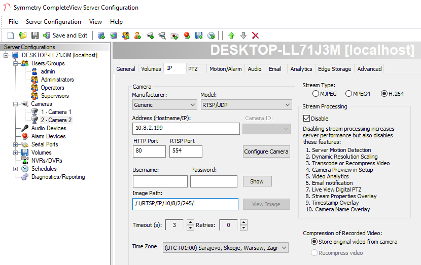Click the Configure Camera button

266,152
